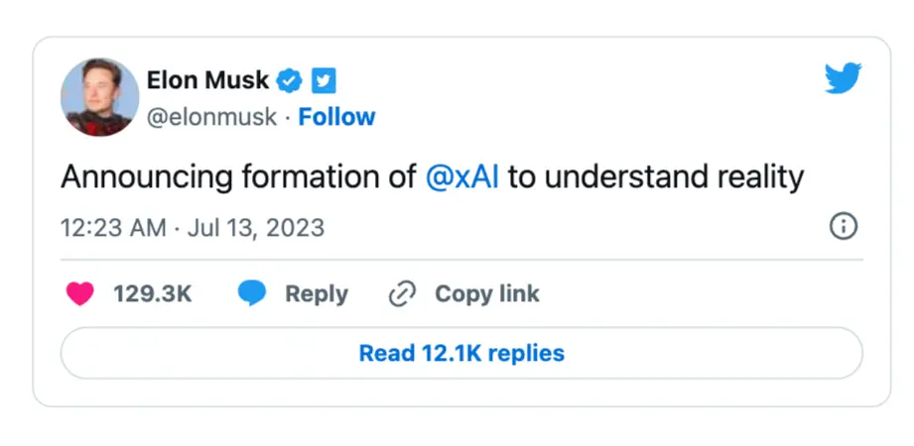Click the 12:23 AM time text

(x=113, y=227)
